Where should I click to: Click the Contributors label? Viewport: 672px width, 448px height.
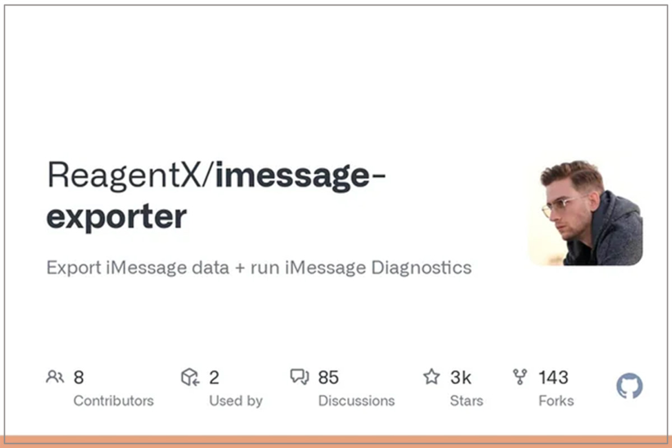click(114, 401)
